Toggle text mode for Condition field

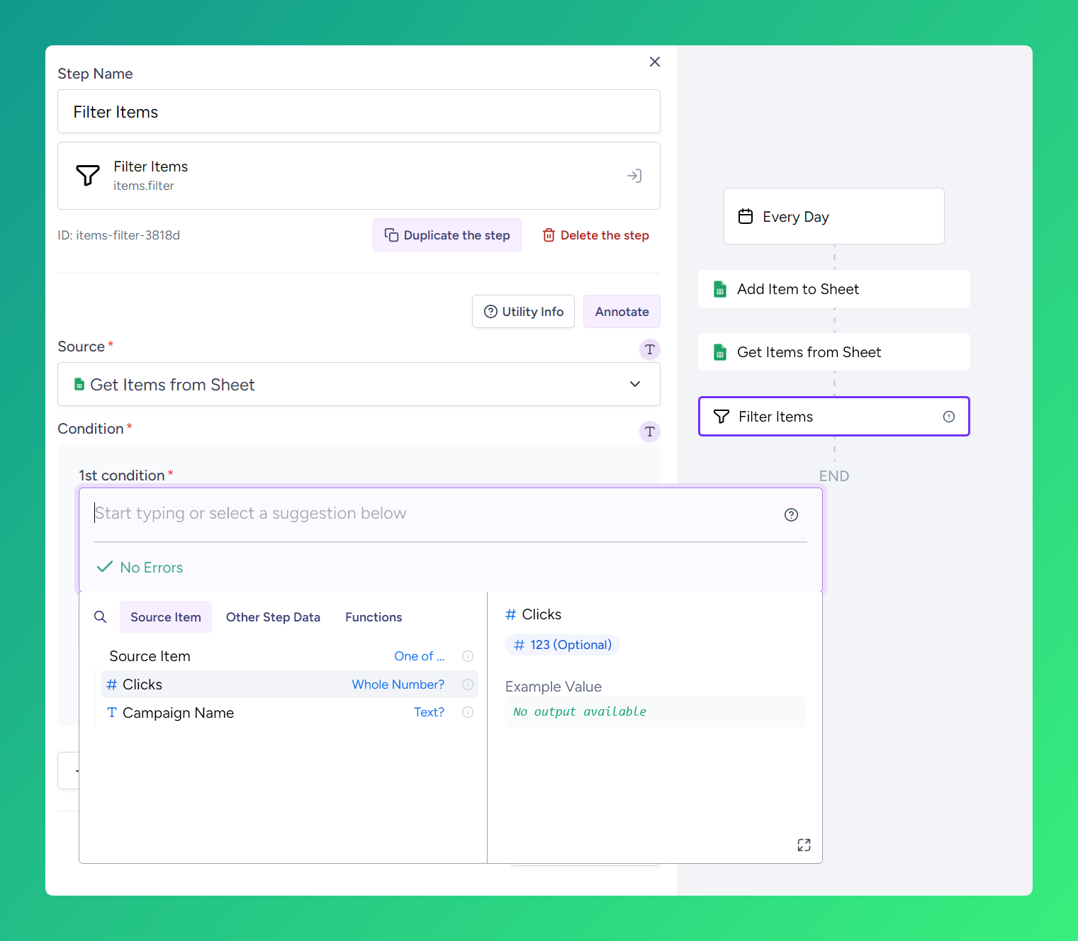pos(649,432)
